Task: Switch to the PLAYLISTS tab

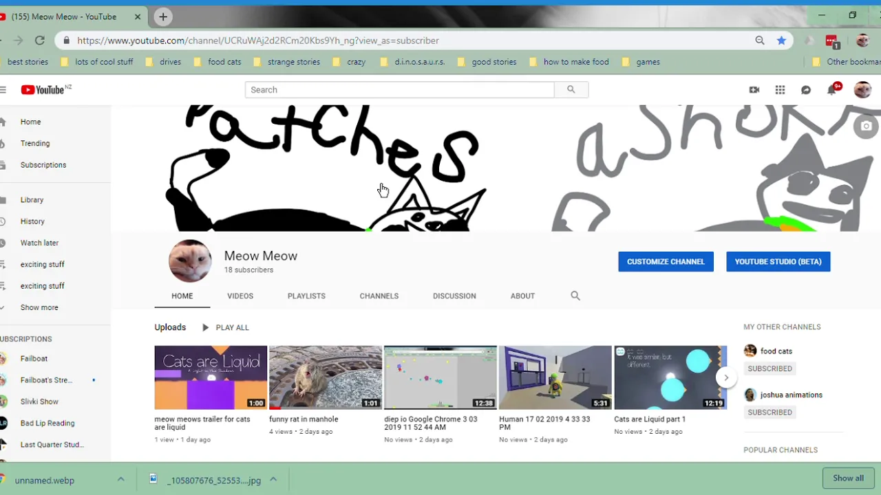Action: 306,296
